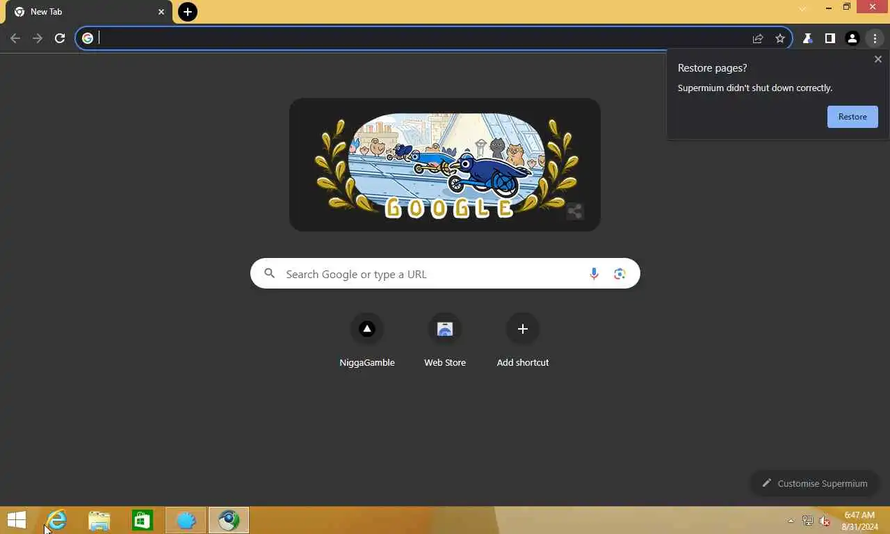The width and height of the screenshot is (890, 534).
Task: Open the Windows Start button
Action: (17, 520)
